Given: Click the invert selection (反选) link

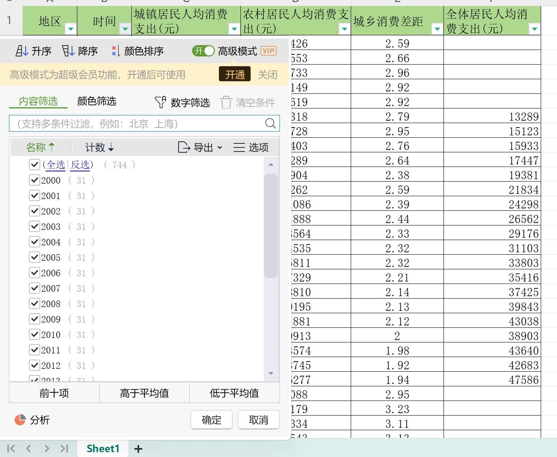Looking at the screenshot, I should (x=80, y=165).
